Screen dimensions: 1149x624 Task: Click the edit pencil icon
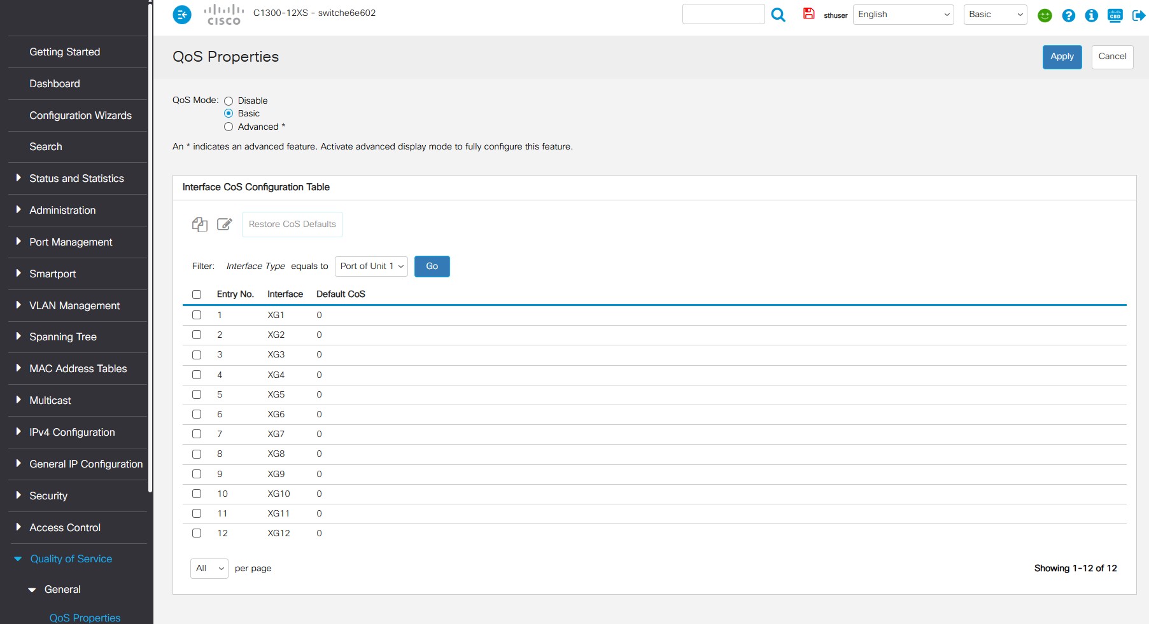coord(224,225)
